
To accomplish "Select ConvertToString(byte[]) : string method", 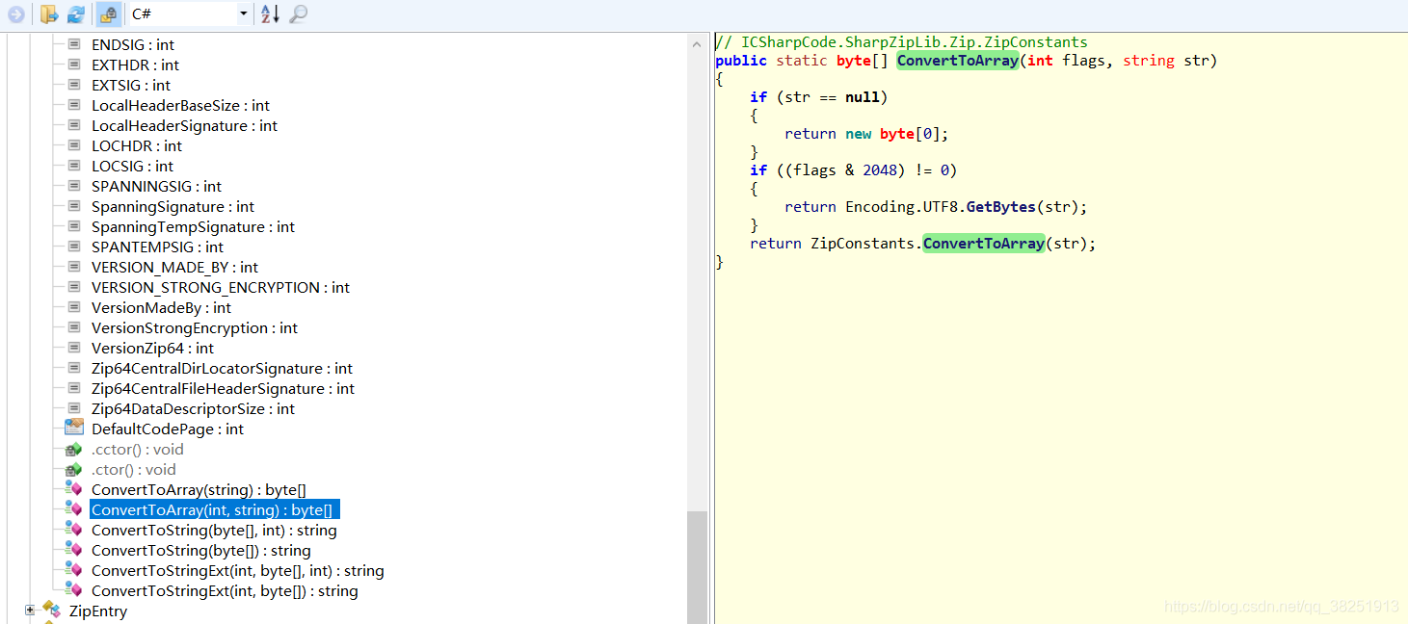I will click(x=200, y=550).
